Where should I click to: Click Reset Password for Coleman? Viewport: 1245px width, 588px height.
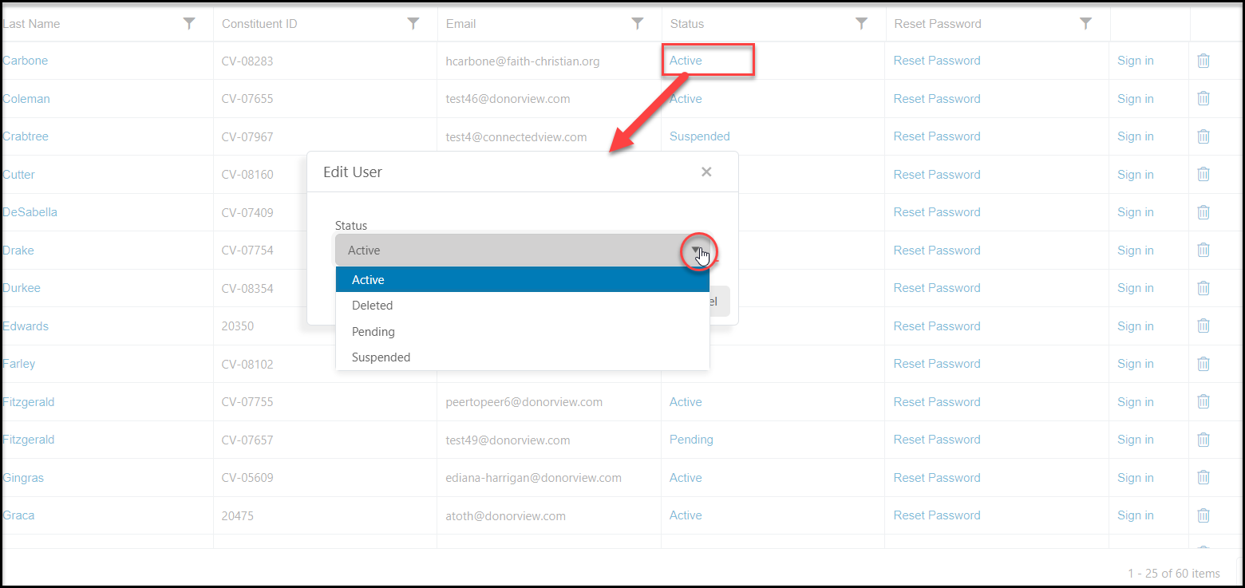point(937,99)
